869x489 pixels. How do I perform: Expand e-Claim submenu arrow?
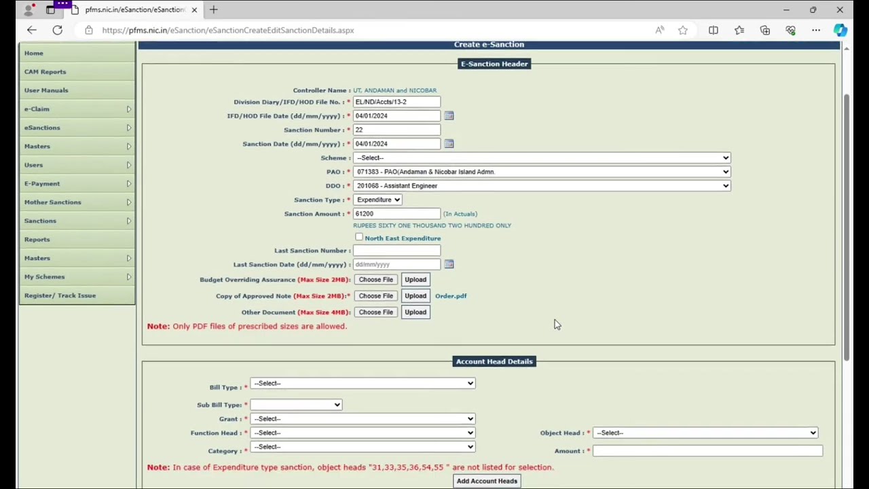(x=128, y=109)
